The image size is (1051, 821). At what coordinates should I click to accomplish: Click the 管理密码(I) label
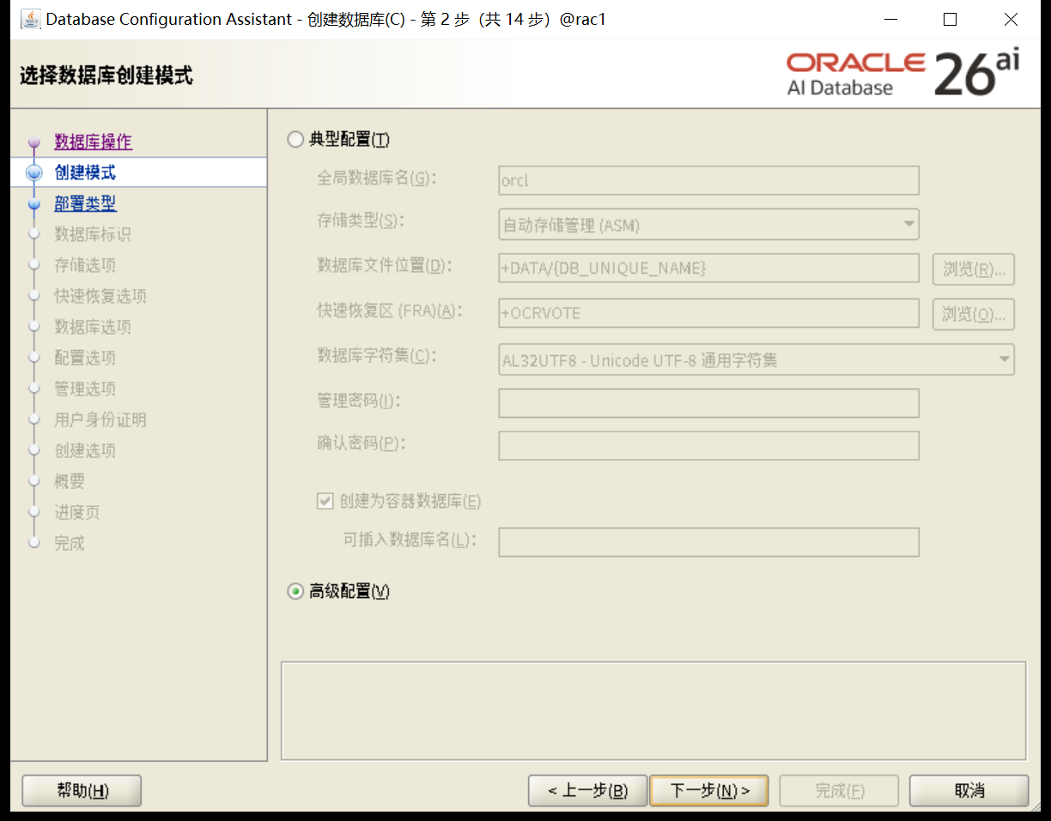(358, 400)
